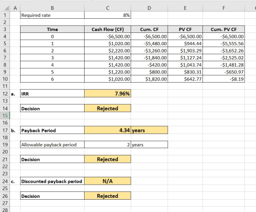Select cell showing -$2,525.02

[224, 58]
